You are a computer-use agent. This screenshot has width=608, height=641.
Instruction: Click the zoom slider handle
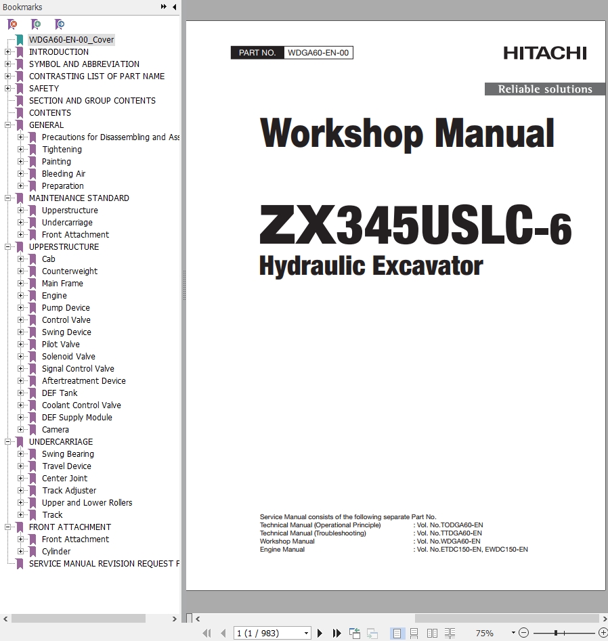click(556, 633)
